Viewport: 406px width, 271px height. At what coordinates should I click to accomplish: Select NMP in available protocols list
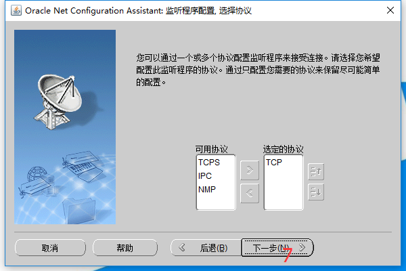point(207,189)
